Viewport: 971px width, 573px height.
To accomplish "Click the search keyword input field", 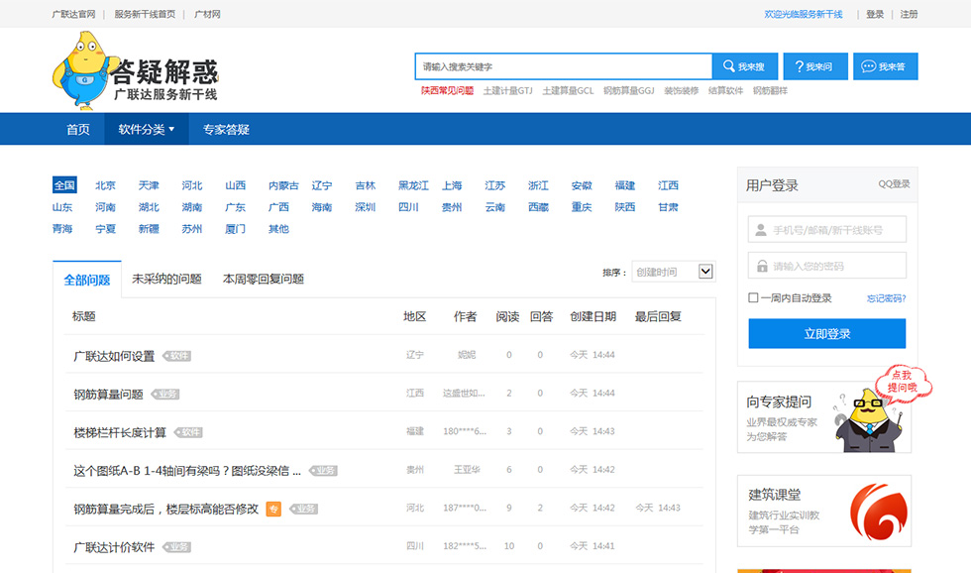I will point(563,66).
